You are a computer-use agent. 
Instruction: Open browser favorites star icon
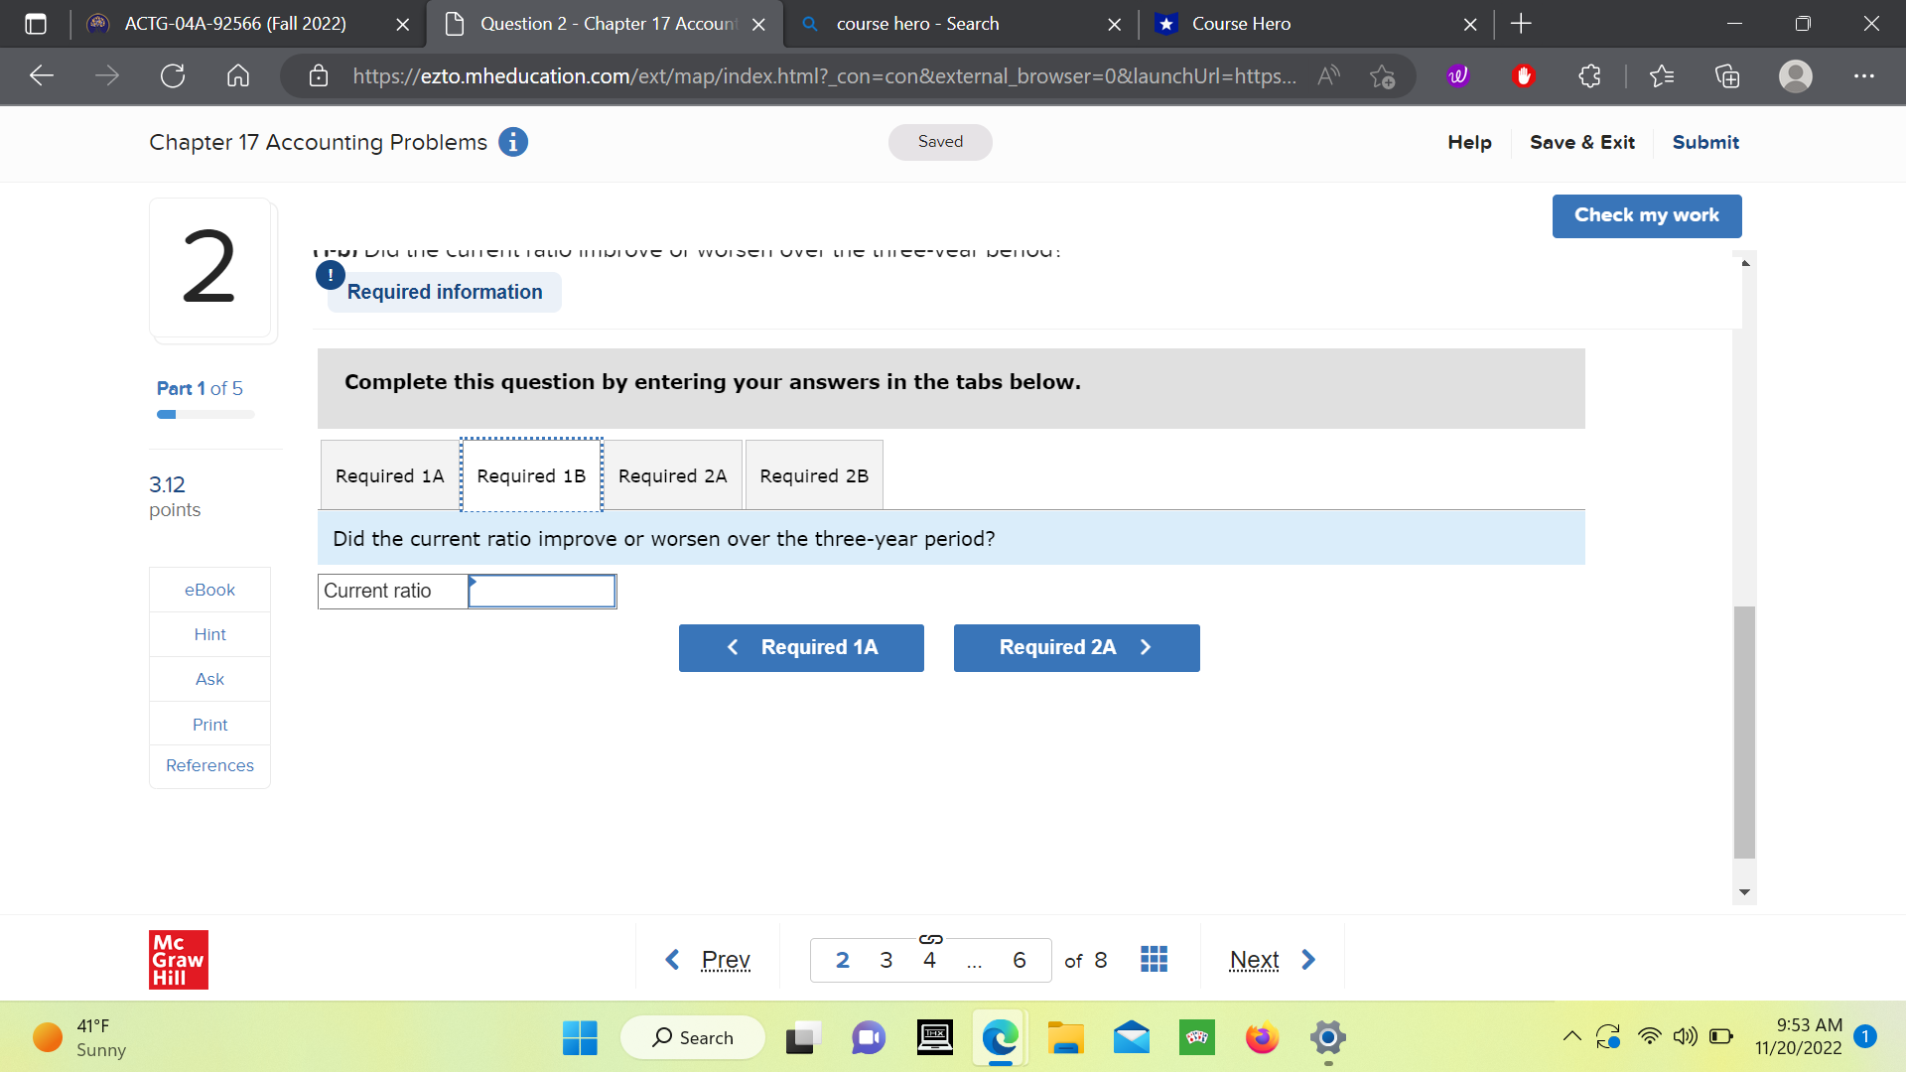1663,75
